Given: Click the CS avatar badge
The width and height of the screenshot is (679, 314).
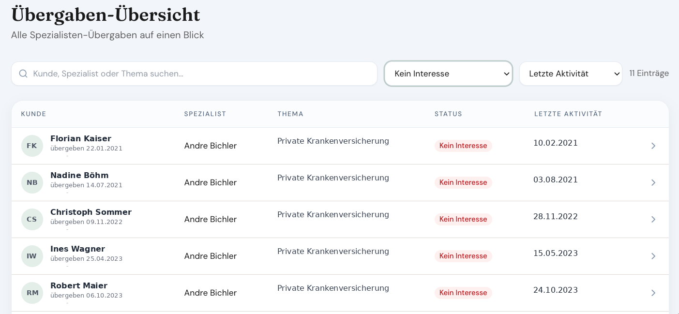Looking at the screenshot, I should pos(32,219).
